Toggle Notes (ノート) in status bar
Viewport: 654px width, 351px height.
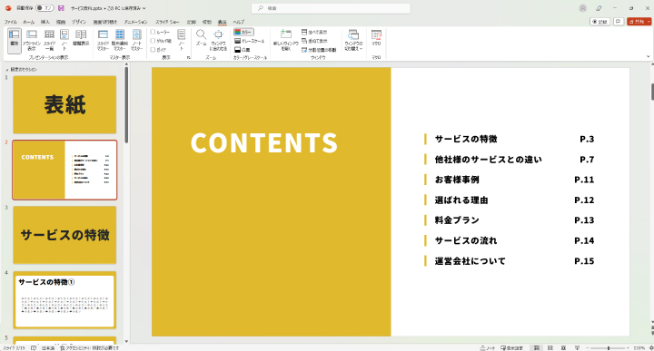point(487,347)
